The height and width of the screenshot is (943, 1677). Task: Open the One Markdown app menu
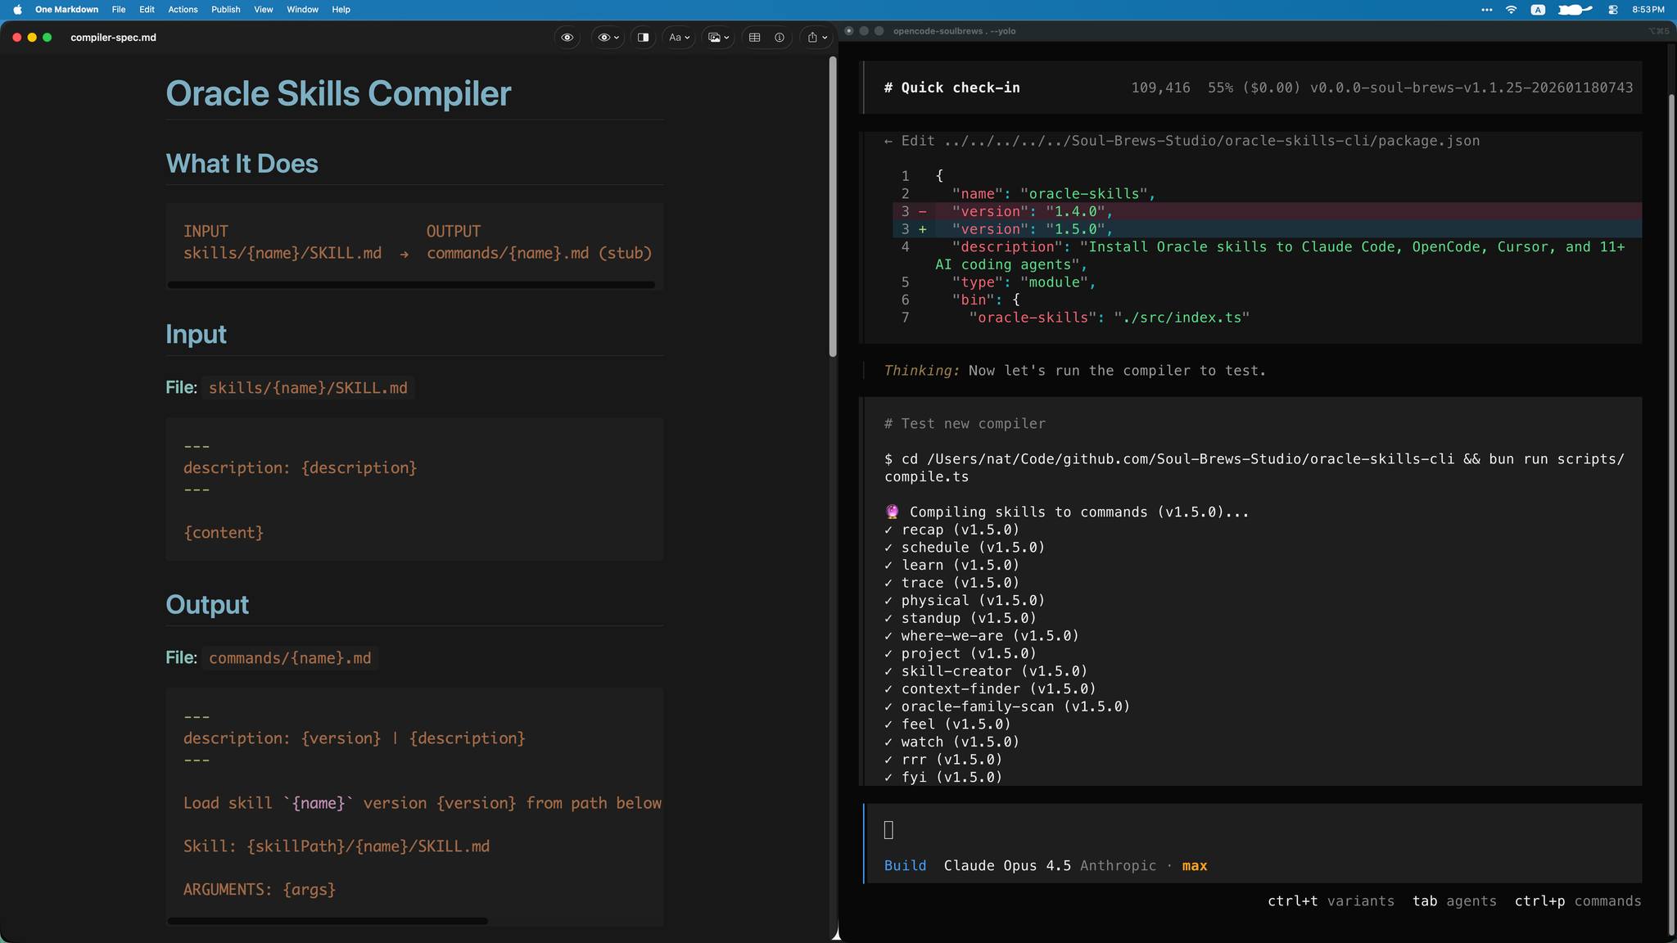coord(66,10)
